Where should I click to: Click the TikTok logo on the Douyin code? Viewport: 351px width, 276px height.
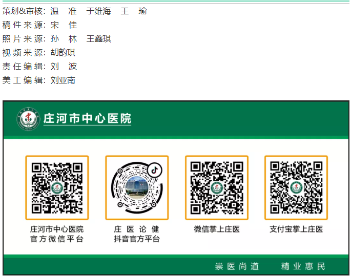(155, 170)
